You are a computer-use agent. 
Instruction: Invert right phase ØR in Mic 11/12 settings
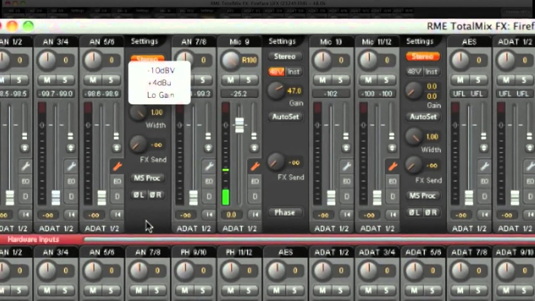click(x=431, y=213)
